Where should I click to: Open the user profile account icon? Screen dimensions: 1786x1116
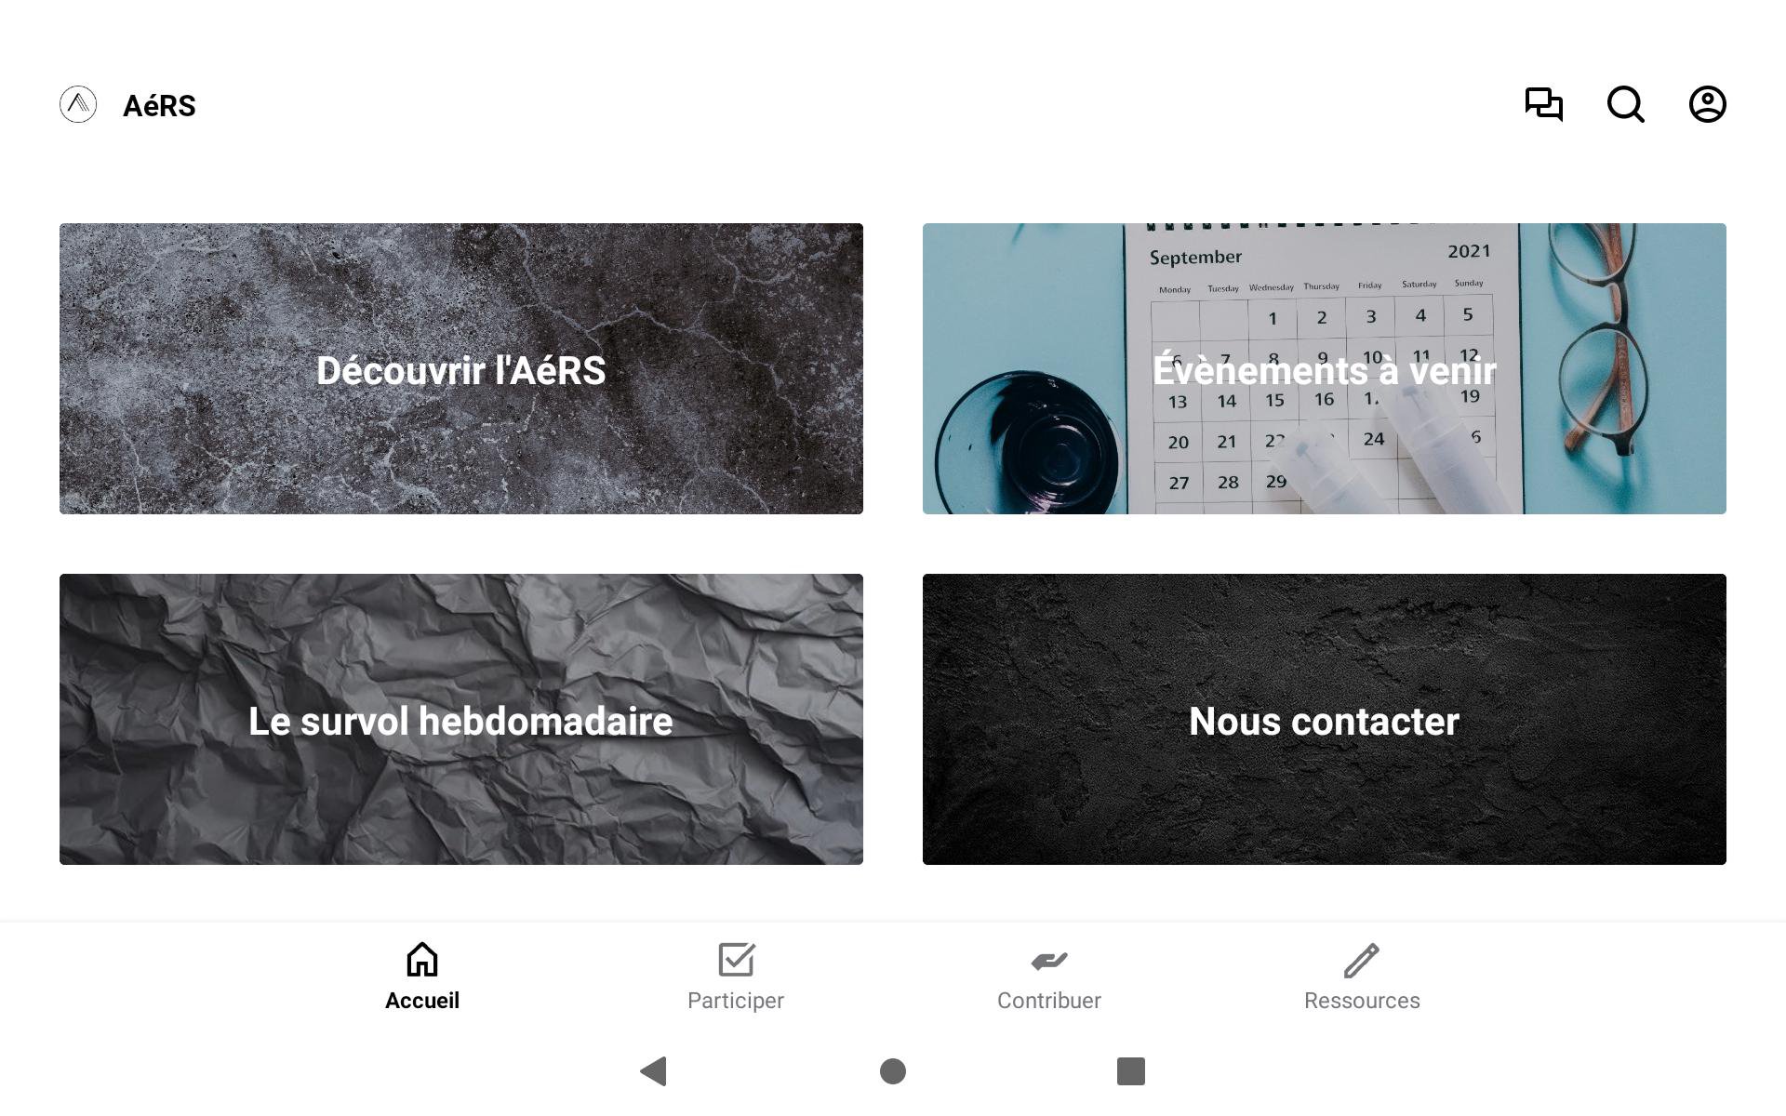click(1708, 104)
